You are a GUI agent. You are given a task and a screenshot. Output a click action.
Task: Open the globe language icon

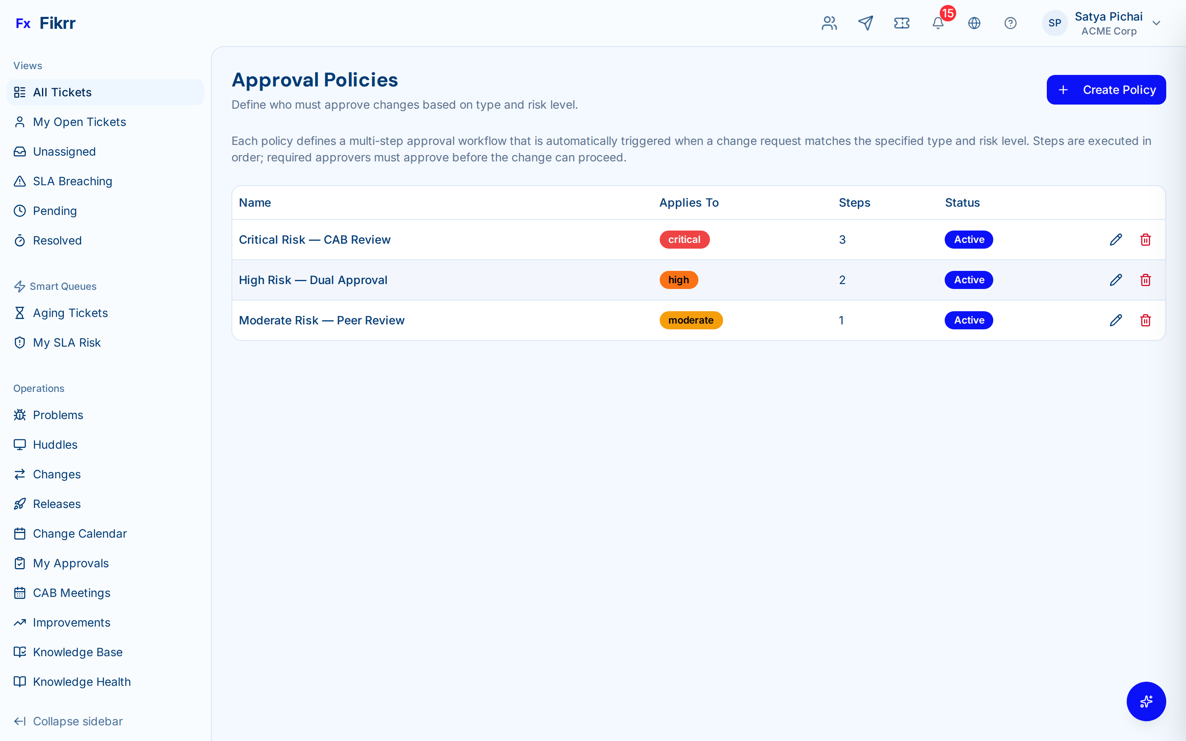click(x=974, y=23)
